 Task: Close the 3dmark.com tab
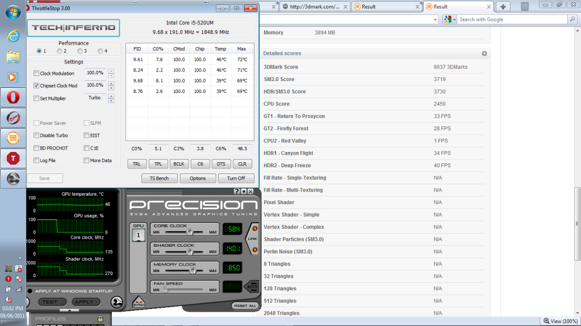tap(345, 7)
